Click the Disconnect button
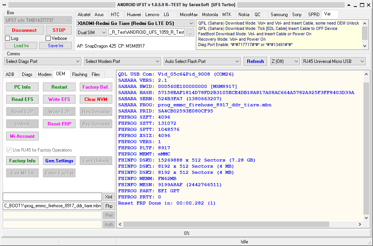Screen dimensions: 373x246 coord(24,30)
